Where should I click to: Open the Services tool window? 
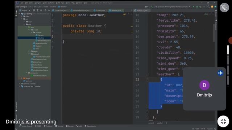(70, 126)
